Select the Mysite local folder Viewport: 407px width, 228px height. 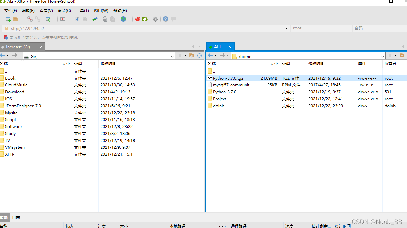click(x=11, y=113)
